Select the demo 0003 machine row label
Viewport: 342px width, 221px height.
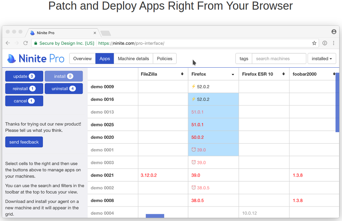102,162
